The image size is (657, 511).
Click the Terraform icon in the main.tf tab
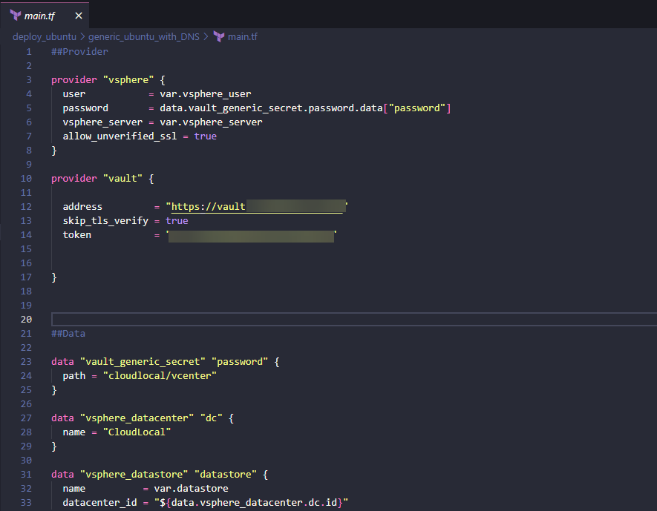click(16, 16)
